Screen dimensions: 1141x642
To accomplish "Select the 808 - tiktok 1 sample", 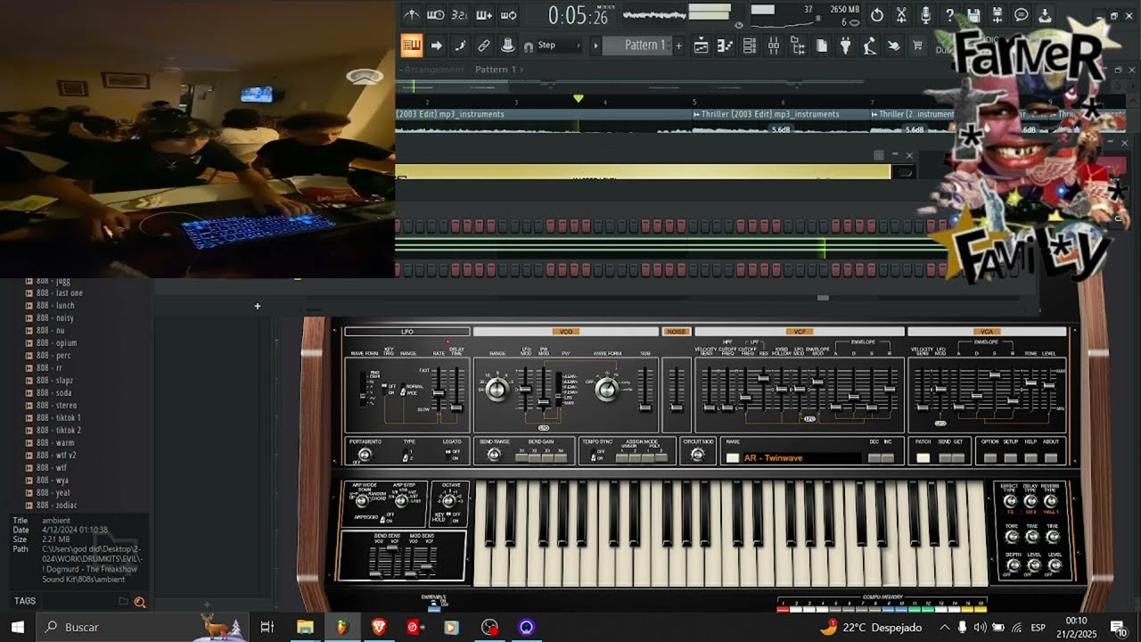I will pyautogui.click(x=59, y=418).
